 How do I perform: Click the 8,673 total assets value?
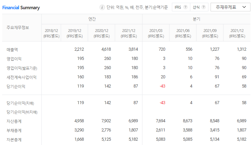tap(188, 121)
